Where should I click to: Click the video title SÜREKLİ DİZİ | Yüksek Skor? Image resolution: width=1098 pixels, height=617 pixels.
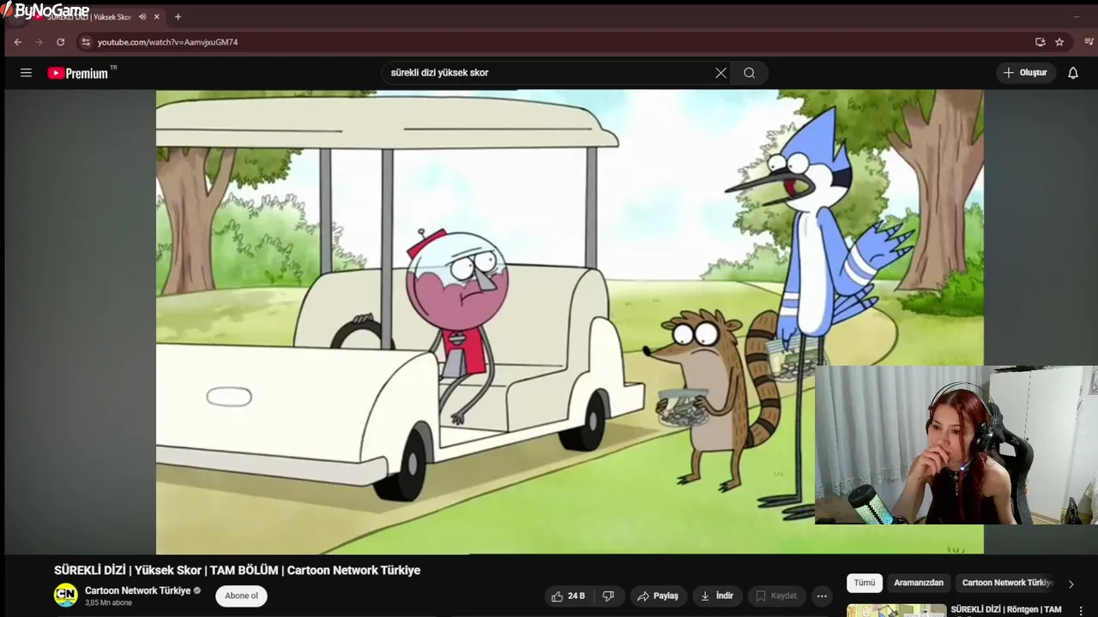point(237,570)
